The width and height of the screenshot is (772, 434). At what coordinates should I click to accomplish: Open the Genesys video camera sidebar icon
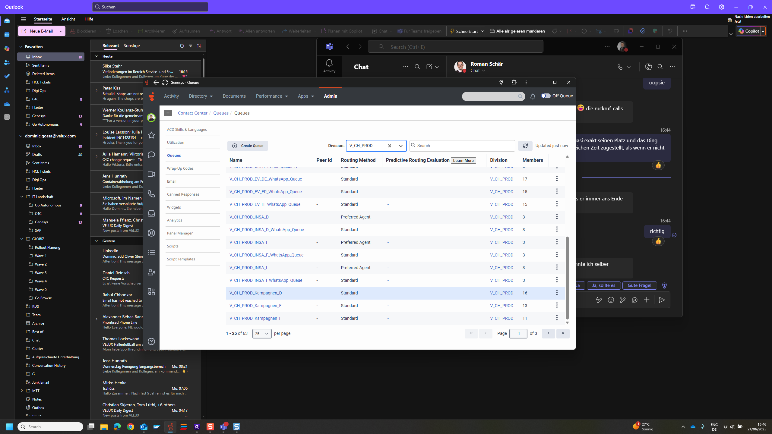click(151, 174)
